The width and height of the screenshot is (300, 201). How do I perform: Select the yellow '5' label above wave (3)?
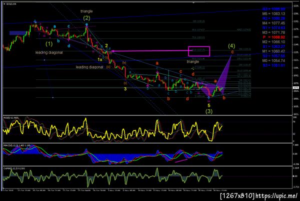click(209, 105)
